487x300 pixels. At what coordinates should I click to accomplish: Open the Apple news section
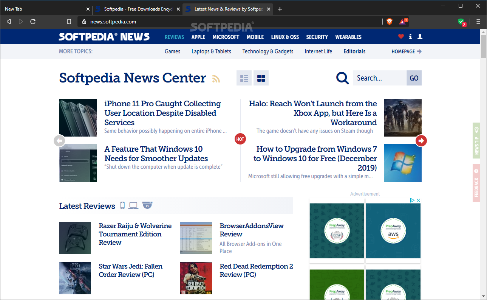198,37
